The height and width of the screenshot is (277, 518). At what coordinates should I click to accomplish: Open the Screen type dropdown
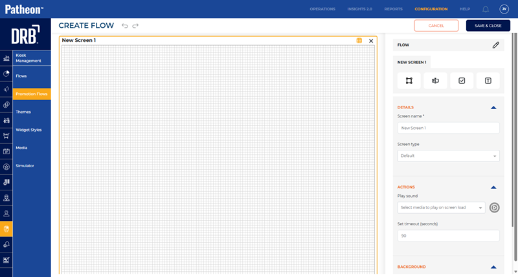[448, 156]
